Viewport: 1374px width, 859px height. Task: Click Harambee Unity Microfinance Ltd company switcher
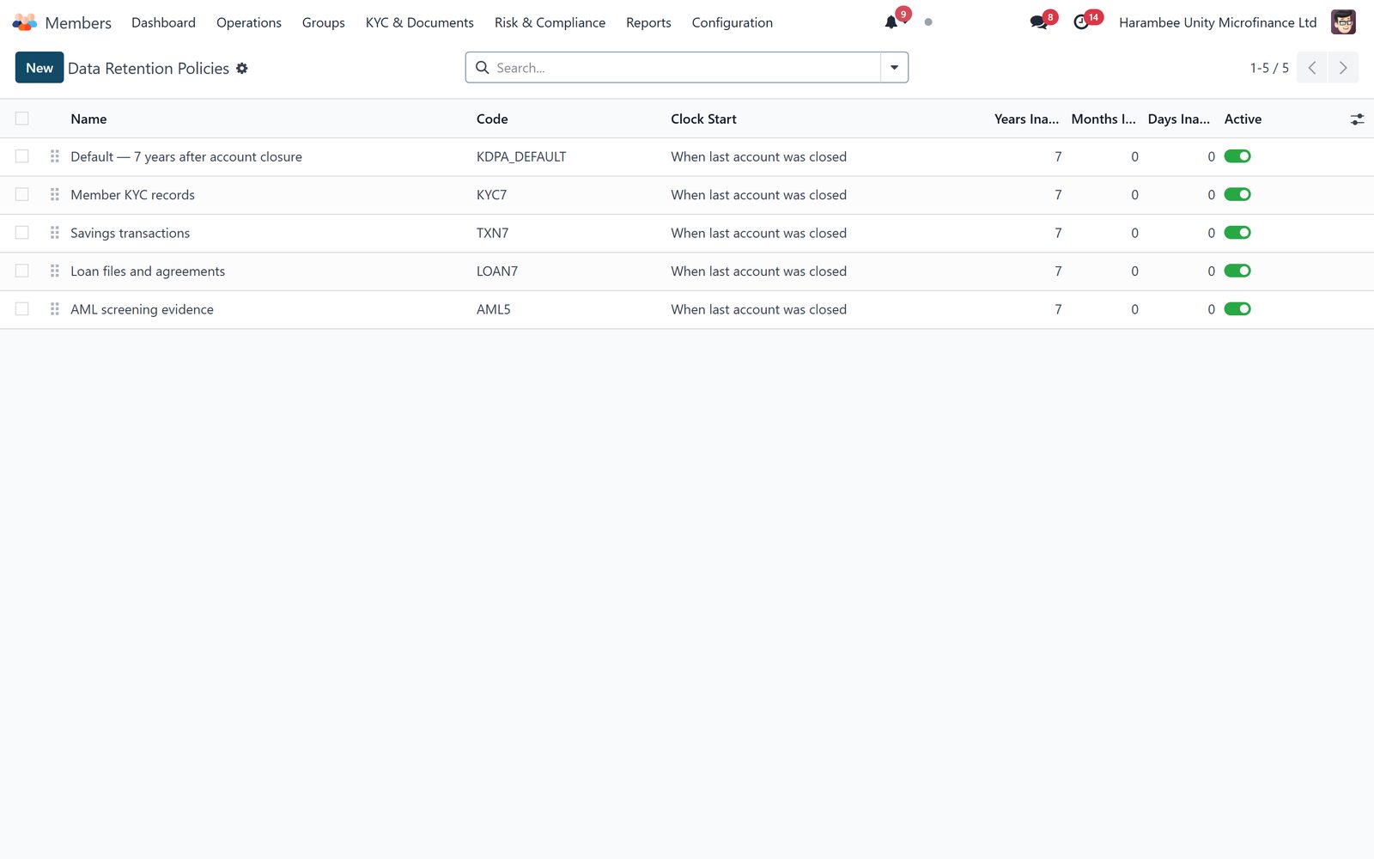1218,22
